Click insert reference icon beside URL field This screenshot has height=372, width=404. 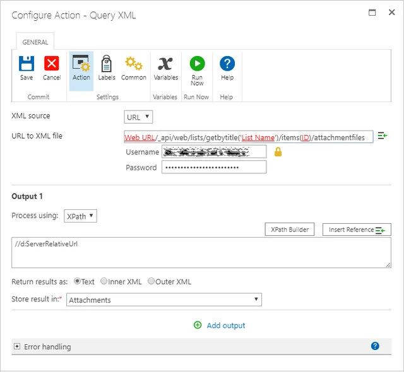(x=383, y=136)
